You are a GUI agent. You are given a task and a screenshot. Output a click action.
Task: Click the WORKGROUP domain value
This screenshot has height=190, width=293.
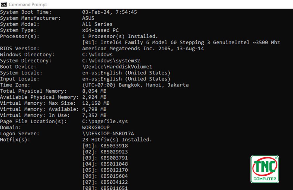pos(96,127)
